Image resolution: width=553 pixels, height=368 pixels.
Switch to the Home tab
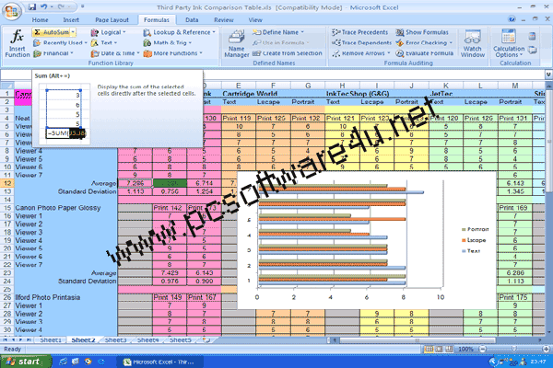(40, 20)
